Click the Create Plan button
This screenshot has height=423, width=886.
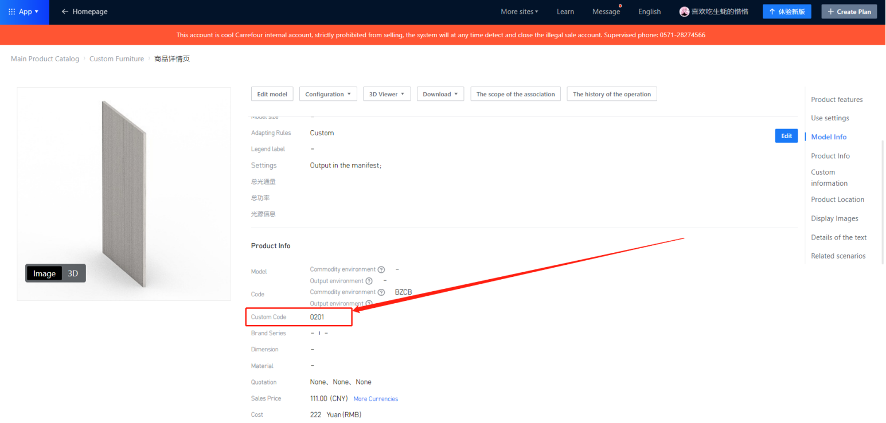point(849,11)
